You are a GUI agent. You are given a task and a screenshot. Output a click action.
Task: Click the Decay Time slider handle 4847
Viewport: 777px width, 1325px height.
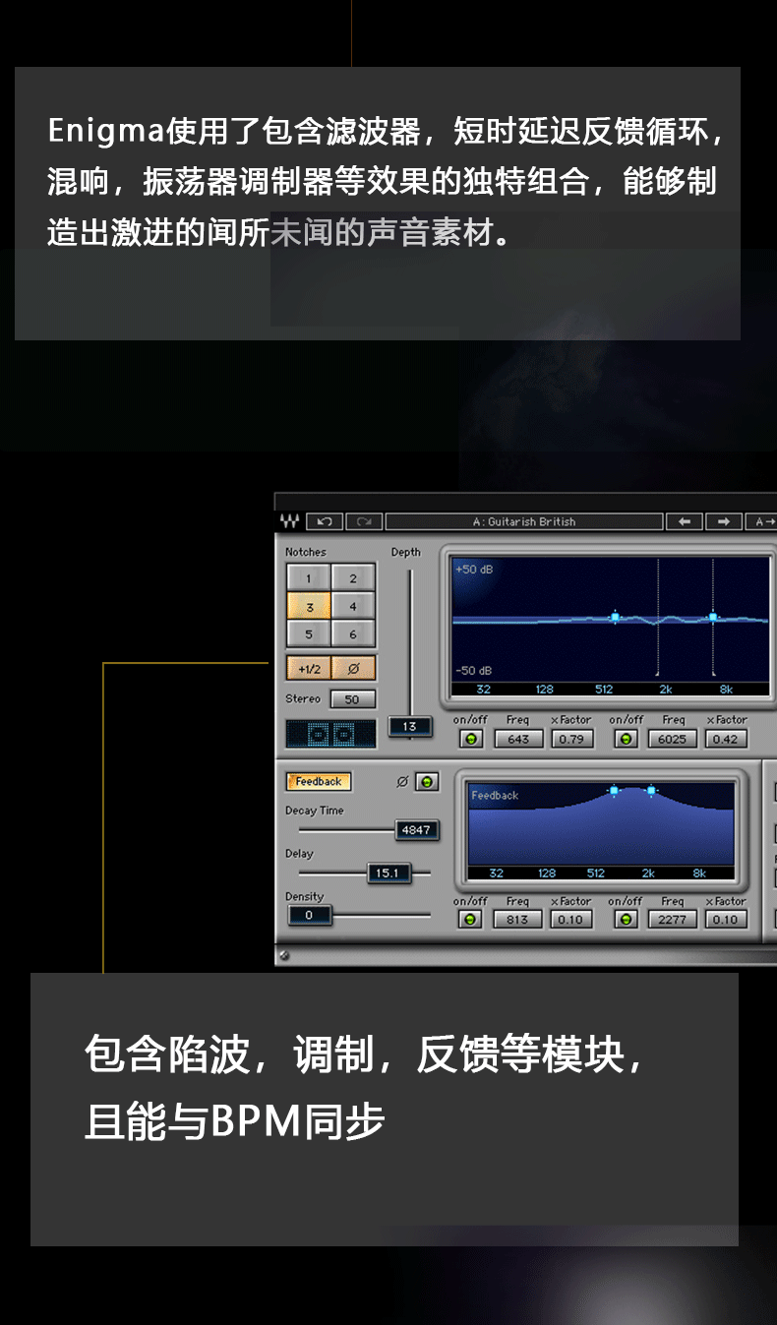coord(416,829)
